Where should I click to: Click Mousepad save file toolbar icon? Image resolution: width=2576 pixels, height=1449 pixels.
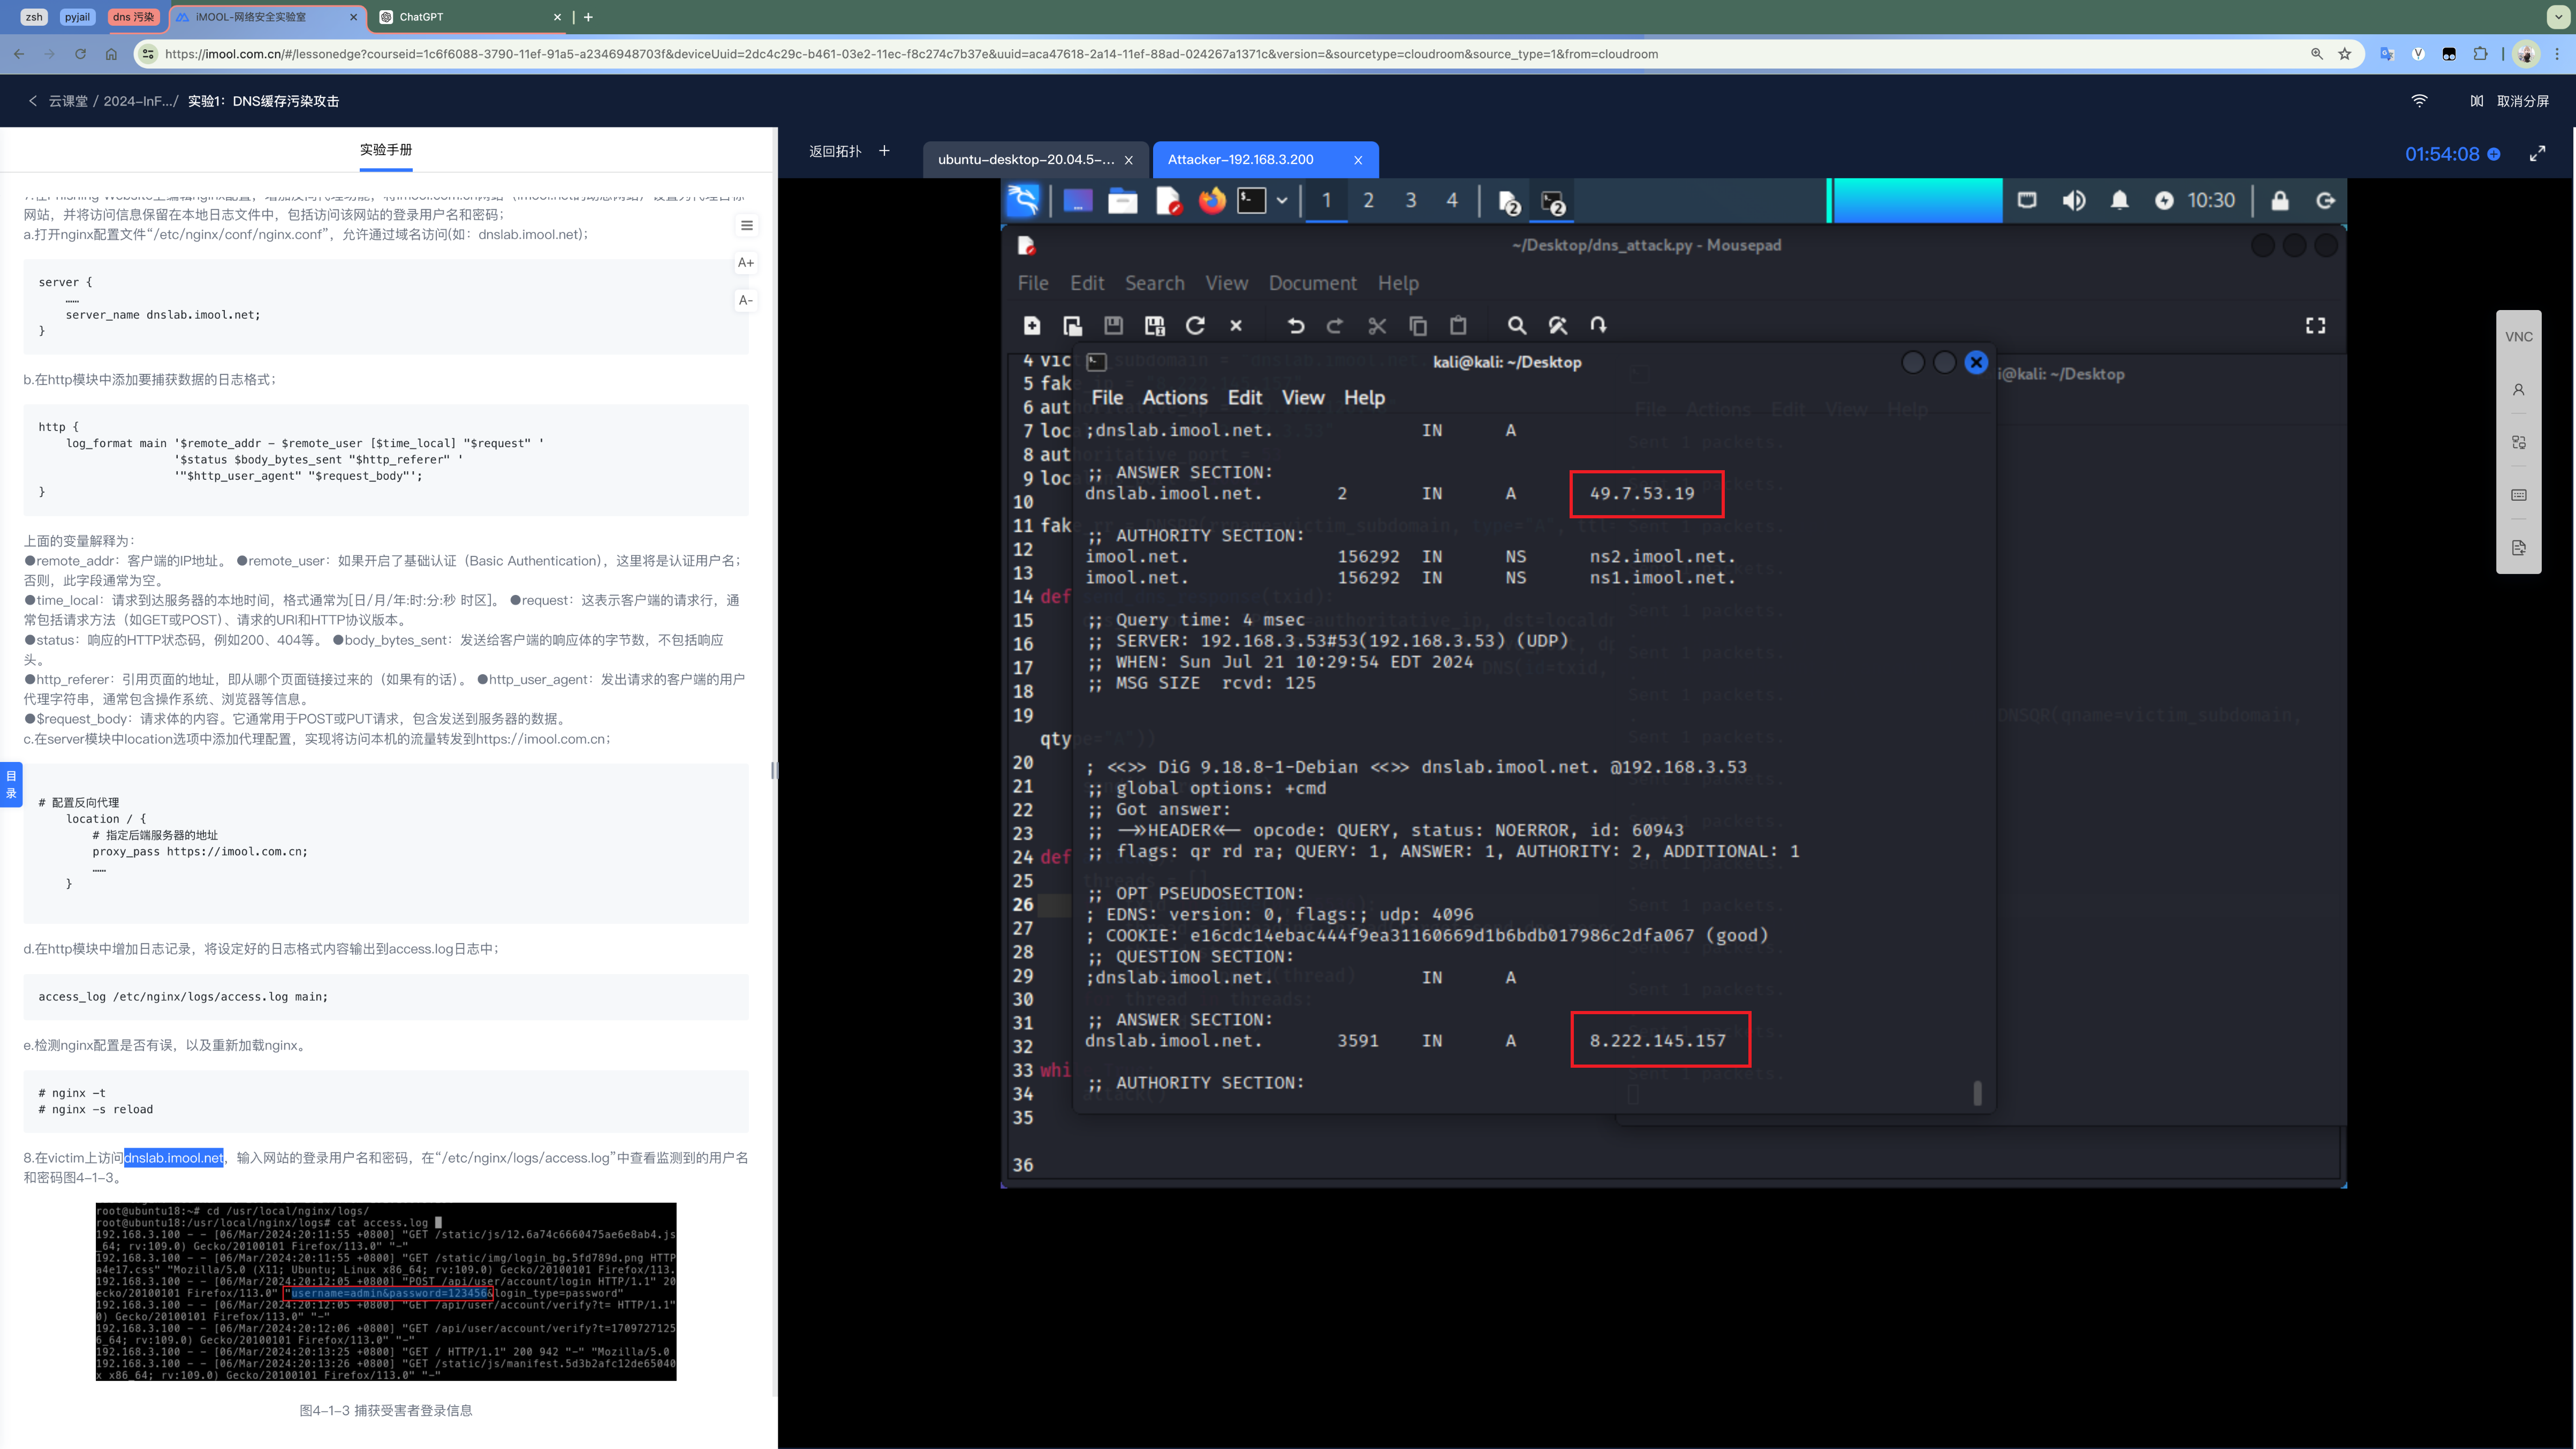click(1113, 326)
